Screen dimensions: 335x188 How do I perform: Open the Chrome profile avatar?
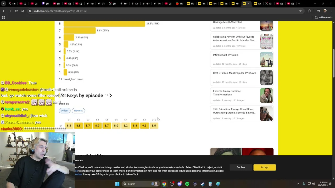pos(325,11)
